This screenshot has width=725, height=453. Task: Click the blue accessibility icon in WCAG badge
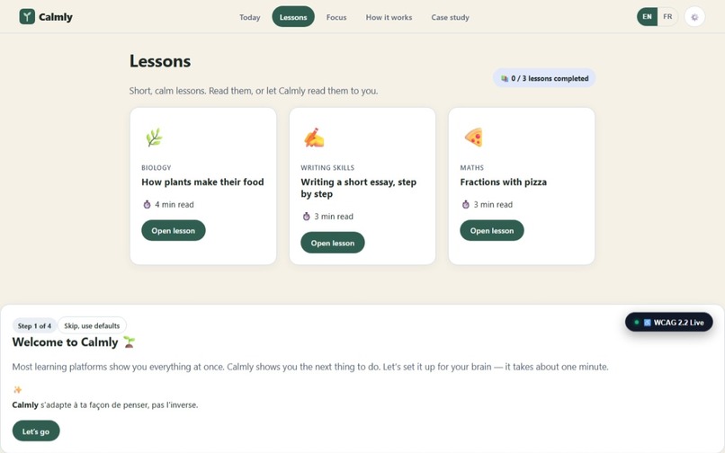pos(647,323)
